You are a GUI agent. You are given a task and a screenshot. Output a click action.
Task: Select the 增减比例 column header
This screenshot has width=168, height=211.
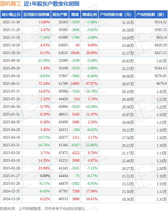tap(90, 15)
